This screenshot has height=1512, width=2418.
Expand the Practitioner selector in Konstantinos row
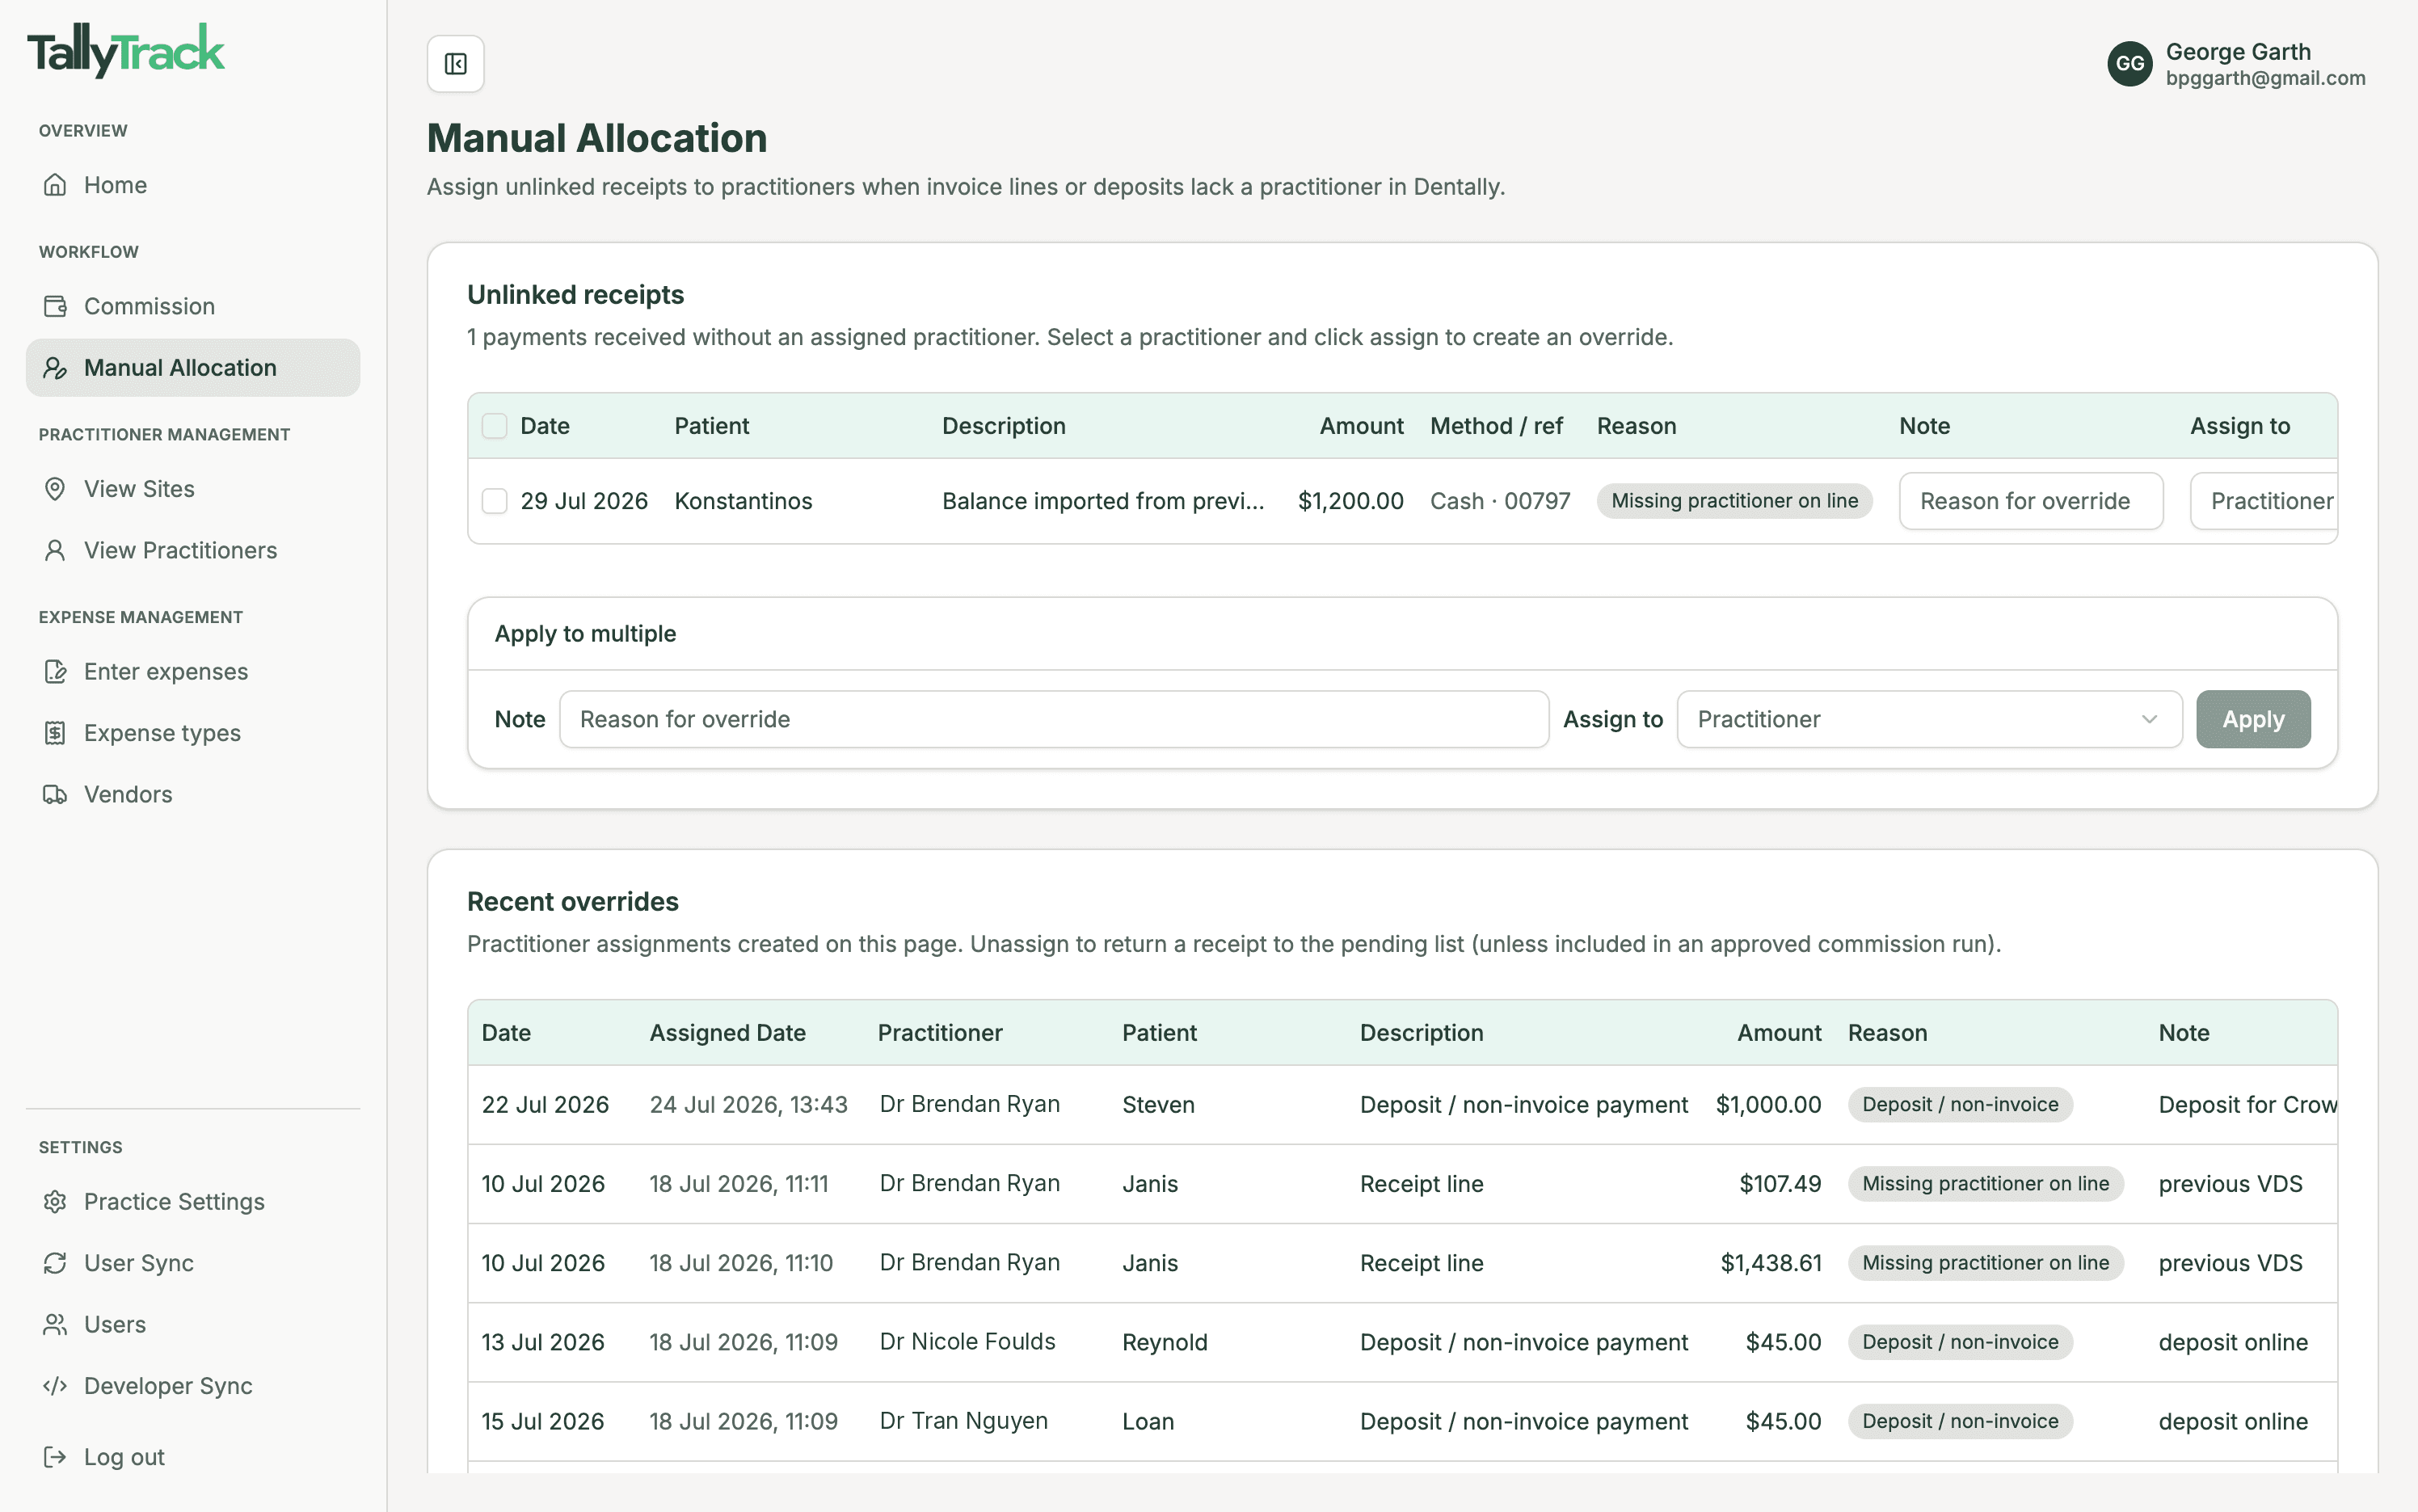pyautogui.click(x=2264, y=501)
